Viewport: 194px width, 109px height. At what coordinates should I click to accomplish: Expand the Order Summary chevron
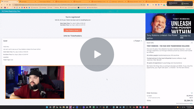pos(192,93)
